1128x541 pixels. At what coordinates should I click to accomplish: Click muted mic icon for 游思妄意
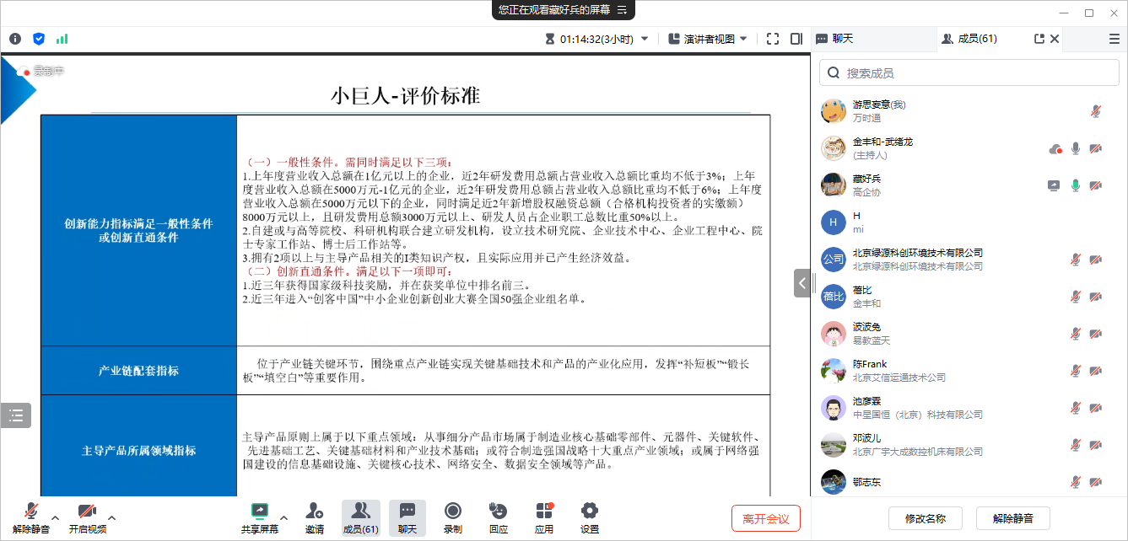coord(1096,111)
